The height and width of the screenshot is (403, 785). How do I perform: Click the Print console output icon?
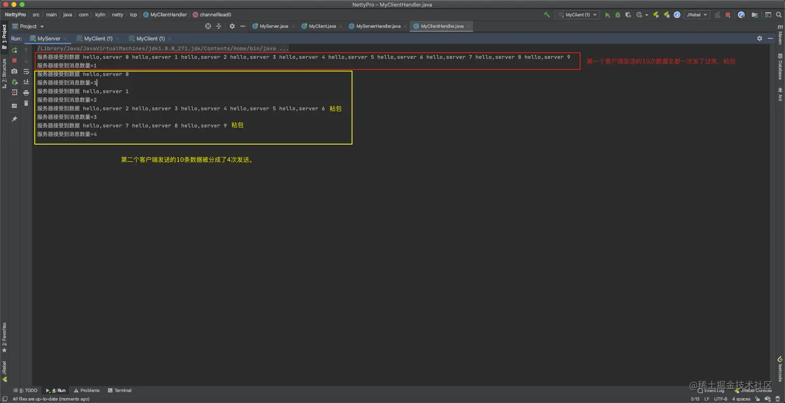(26, 93)
